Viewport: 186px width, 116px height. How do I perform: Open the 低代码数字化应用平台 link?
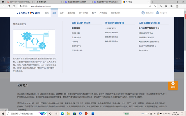pos(149,28)
